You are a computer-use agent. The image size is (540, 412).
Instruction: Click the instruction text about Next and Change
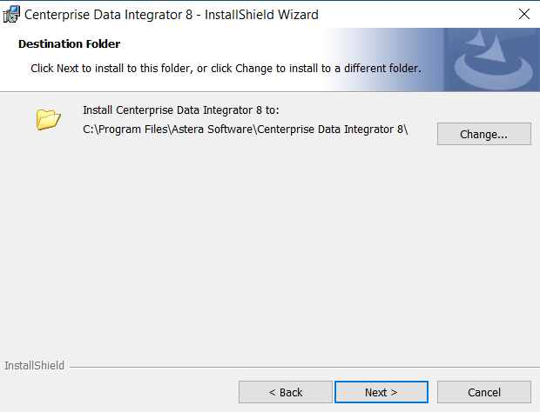point(226,68)
